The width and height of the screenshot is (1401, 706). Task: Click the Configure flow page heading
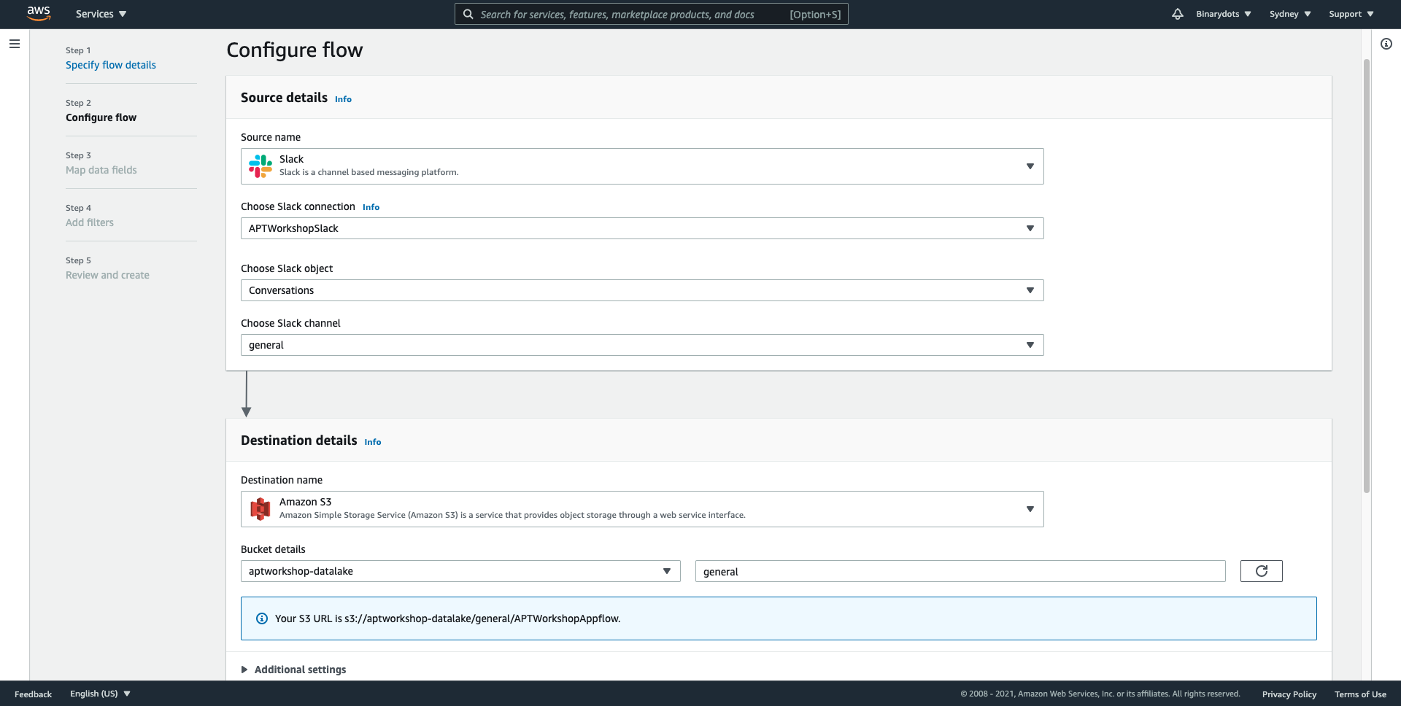coord(294,50)
